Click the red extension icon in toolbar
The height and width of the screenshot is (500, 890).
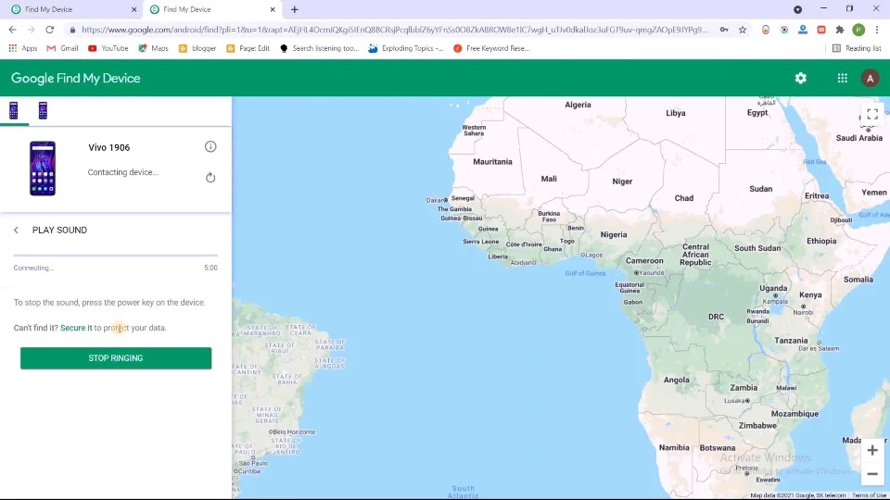click(820, 30)
